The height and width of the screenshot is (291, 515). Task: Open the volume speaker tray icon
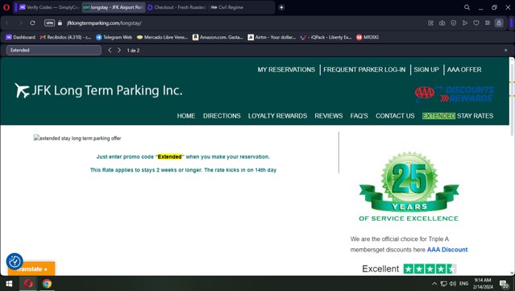(x=453, y=284)
